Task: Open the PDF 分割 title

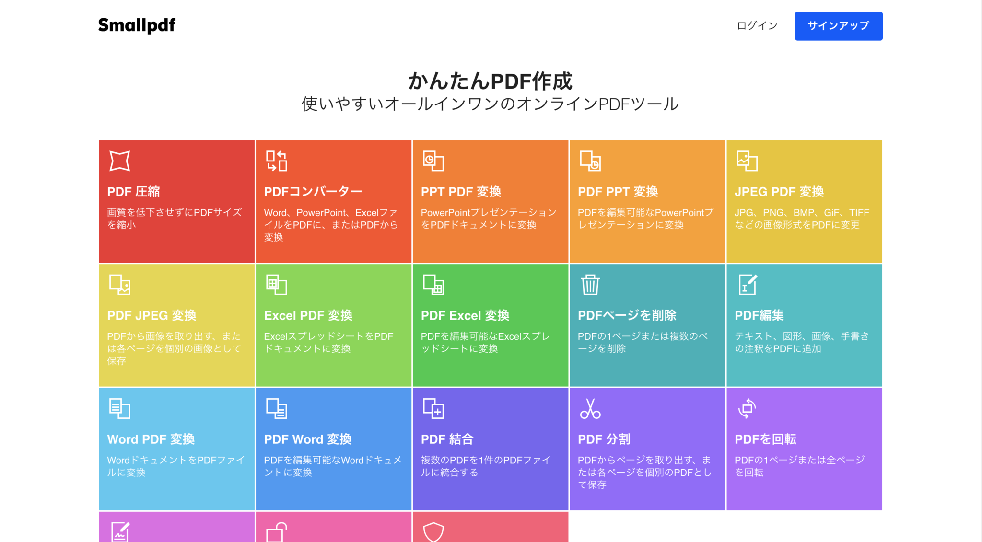Action: [604, 439]
